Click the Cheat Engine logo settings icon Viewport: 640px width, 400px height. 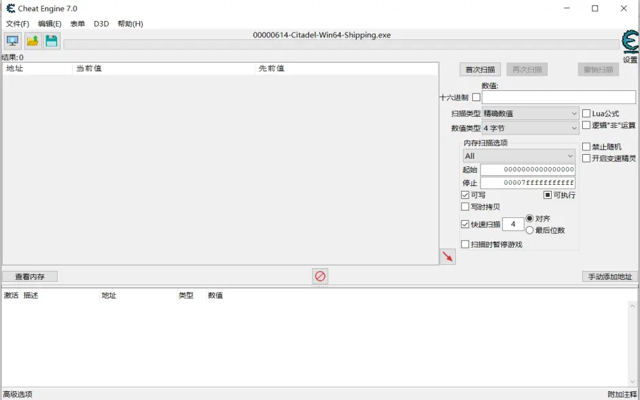tap(630, 42)
